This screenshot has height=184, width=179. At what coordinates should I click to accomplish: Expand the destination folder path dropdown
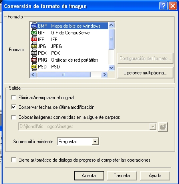click(153, 126)
